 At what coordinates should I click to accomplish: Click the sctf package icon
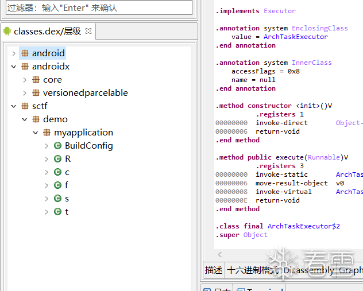[x=25, y=106]
